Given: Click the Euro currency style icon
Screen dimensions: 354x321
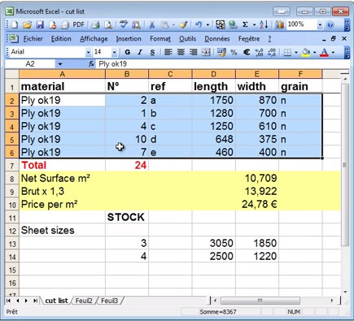Looking at the screenshot, I should 247,52.
